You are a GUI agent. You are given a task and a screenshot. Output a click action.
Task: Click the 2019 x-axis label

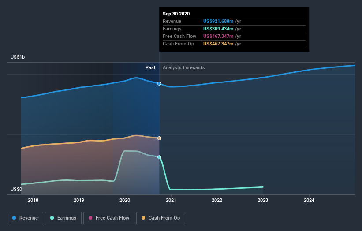click(79, 200)
